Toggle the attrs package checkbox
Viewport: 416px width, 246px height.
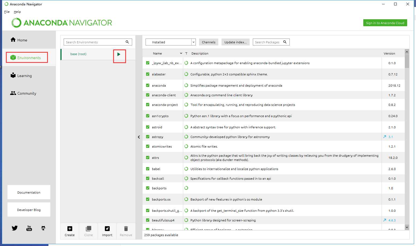tap(148, 157)
